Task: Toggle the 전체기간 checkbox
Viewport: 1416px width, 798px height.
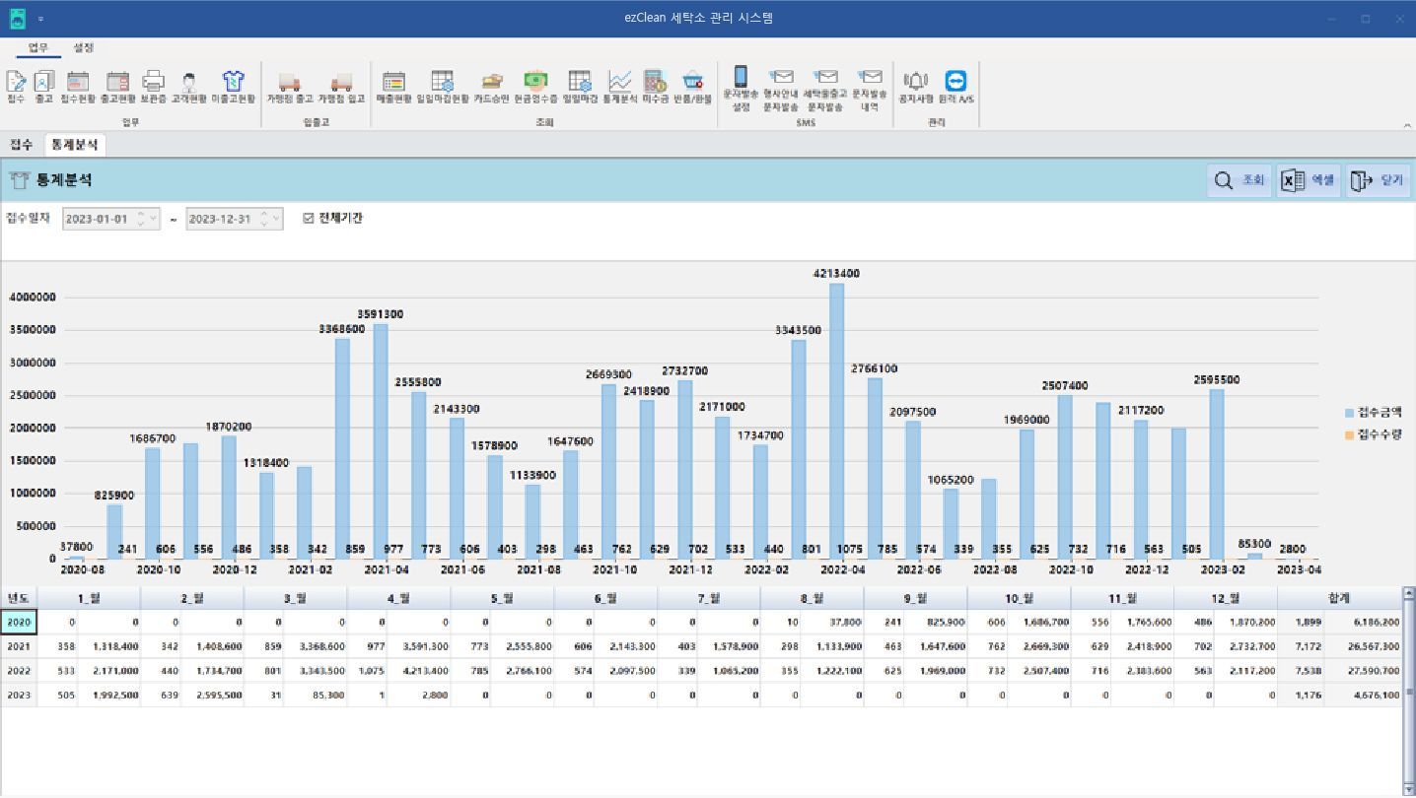Action: [x=309, y=219]
